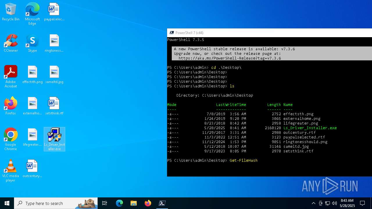Open the Action Center notifications icon

(x=362, y=203)
